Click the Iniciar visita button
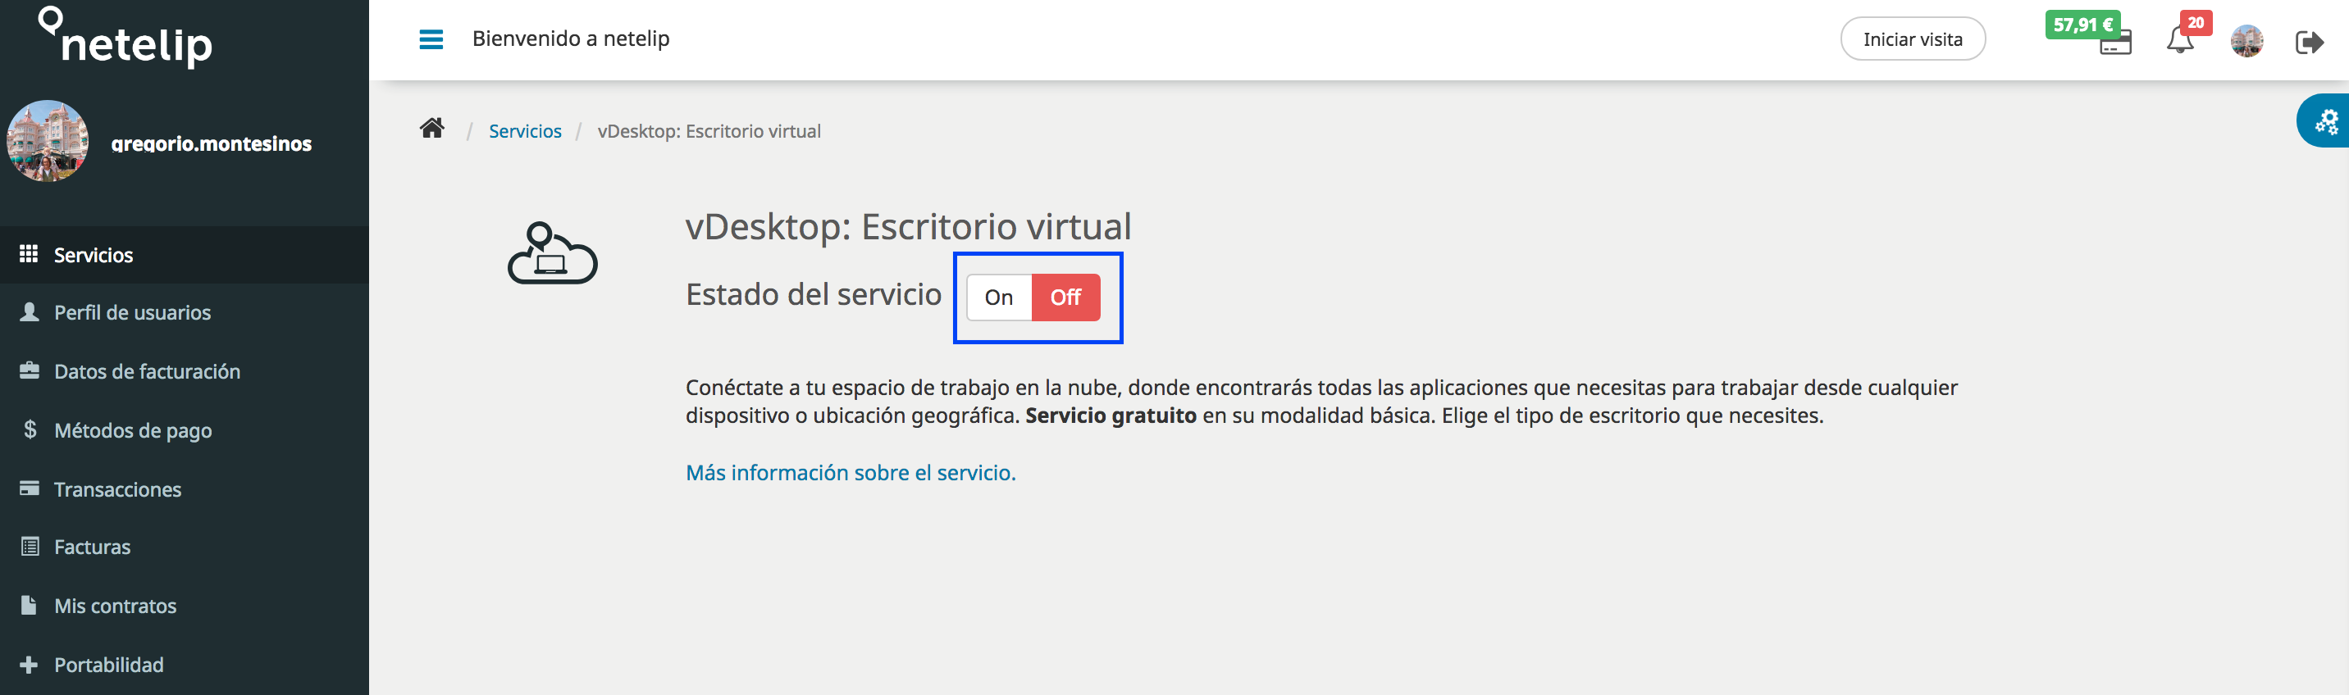The height and width of the screenshot is (695, 2349). (1912, 39)
